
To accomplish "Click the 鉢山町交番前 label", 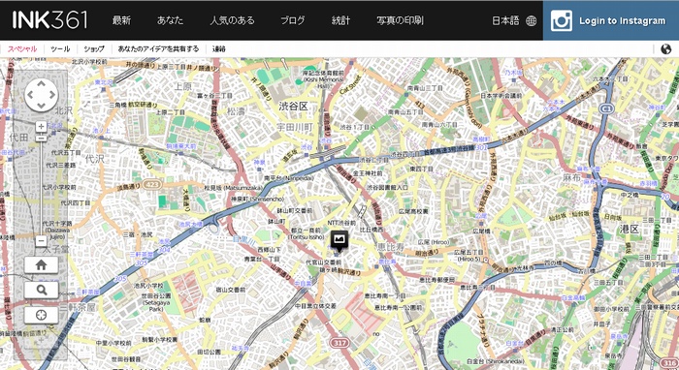I will click(x=294, y=210).
